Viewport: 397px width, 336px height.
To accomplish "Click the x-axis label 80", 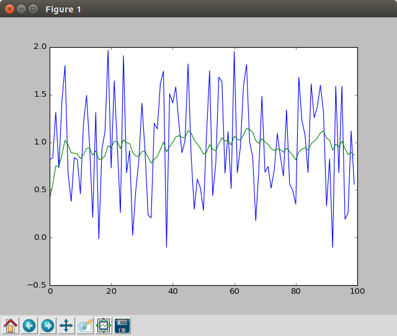I will pos(296,291).
